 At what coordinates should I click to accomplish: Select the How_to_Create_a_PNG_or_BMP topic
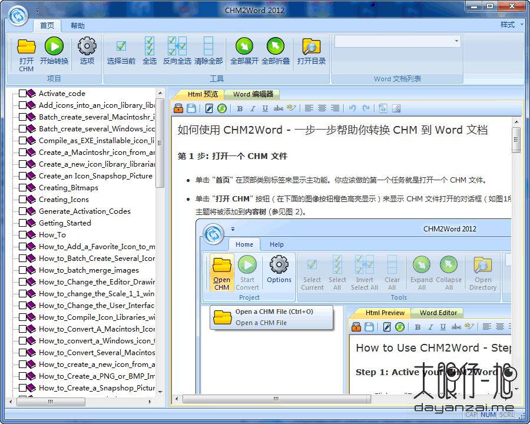tap(97, 376)
